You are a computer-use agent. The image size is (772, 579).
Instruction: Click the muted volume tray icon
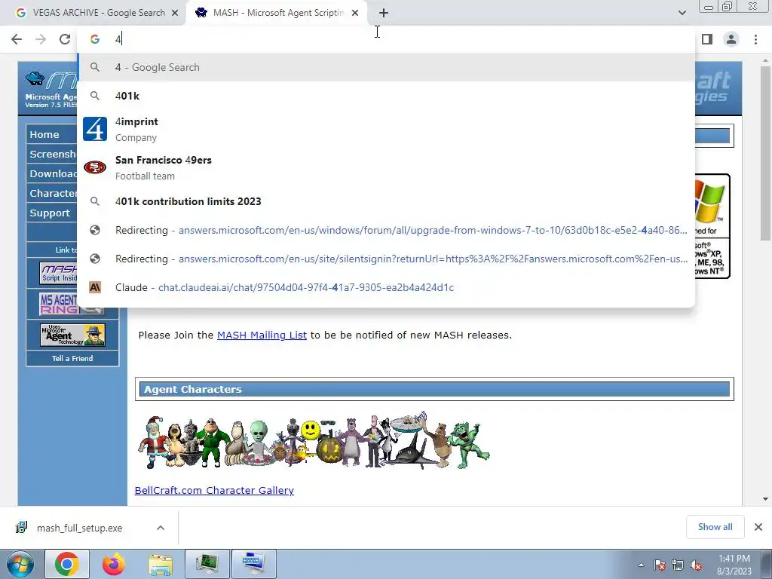(696, 565)
